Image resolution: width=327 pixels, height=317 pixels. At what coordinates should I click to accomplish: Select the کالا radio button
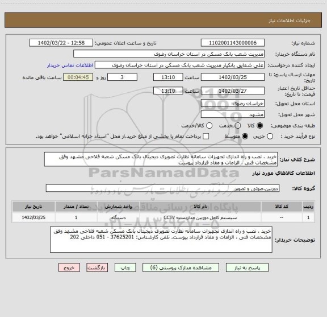(x=260, y=126)
